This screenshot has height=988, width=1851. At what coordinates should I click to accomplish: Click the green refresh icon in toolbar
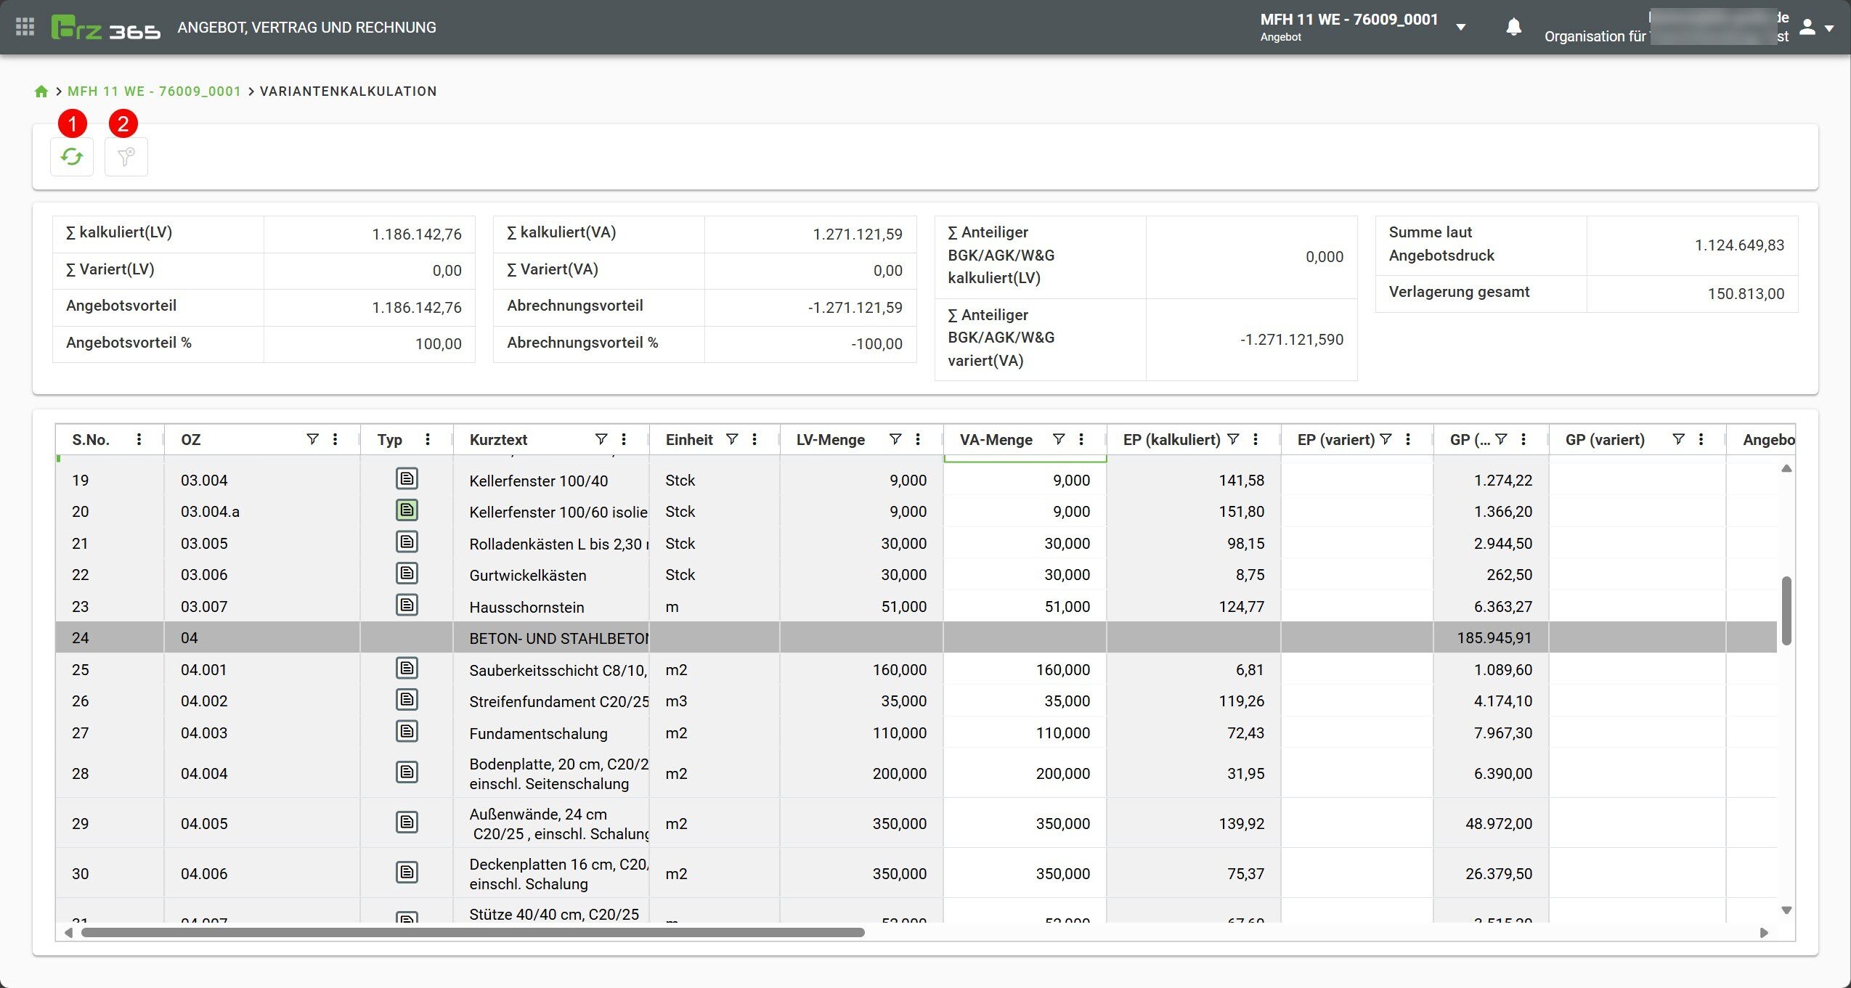(x=71, y=157)
